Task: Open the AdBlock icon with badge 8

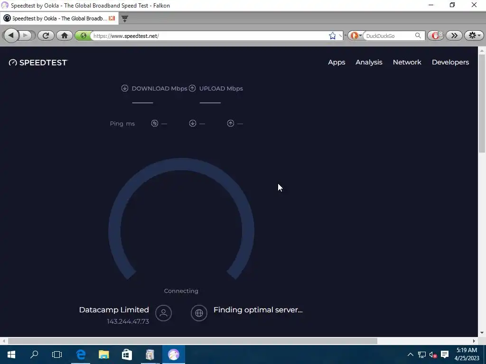Action: pyautogui.click(x=436, y=36)
